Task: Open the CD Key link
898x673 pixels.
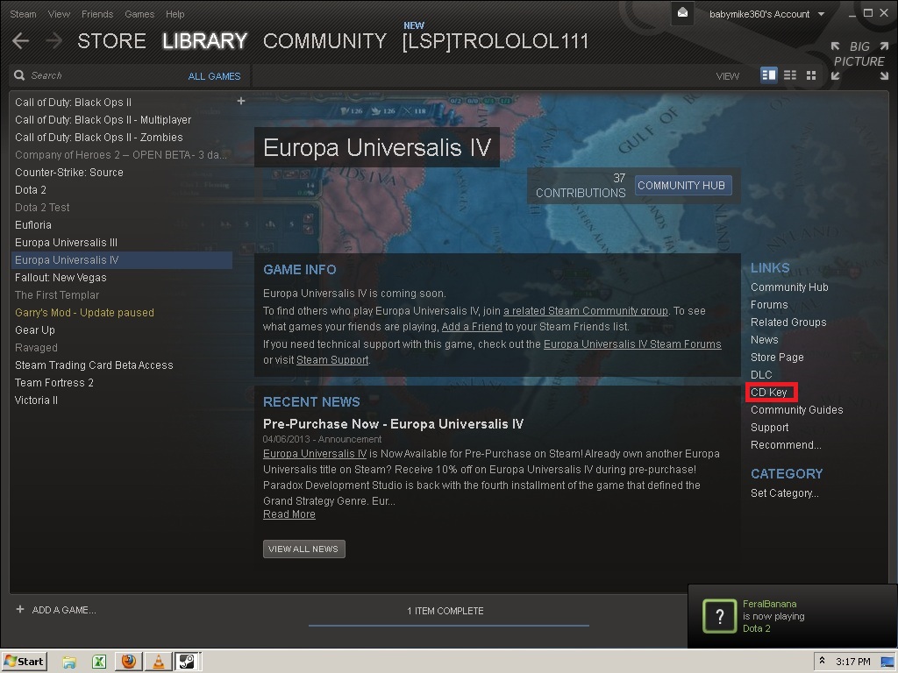Action: point(769,393)
